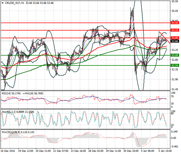This screenshot has width=181, height=154.
Task: Click the 23 Dec 16:00 time axis label
Action: [x=78, y=151]
